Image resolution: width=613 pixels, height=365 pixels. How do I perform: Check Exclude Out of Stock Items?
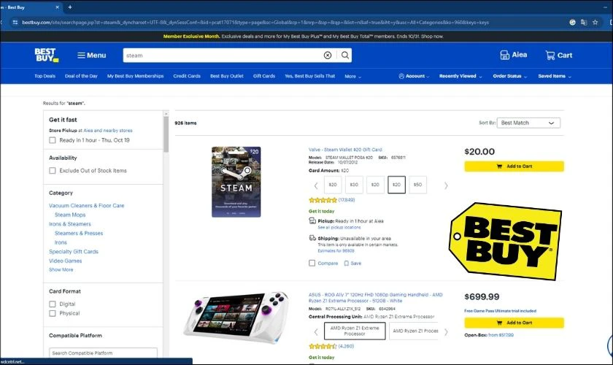click(x=53, y=171)
